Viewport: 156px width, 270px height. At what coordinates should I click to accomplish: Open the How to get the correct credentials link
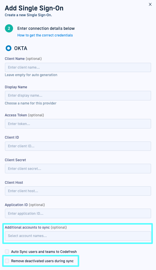(45, 35)
